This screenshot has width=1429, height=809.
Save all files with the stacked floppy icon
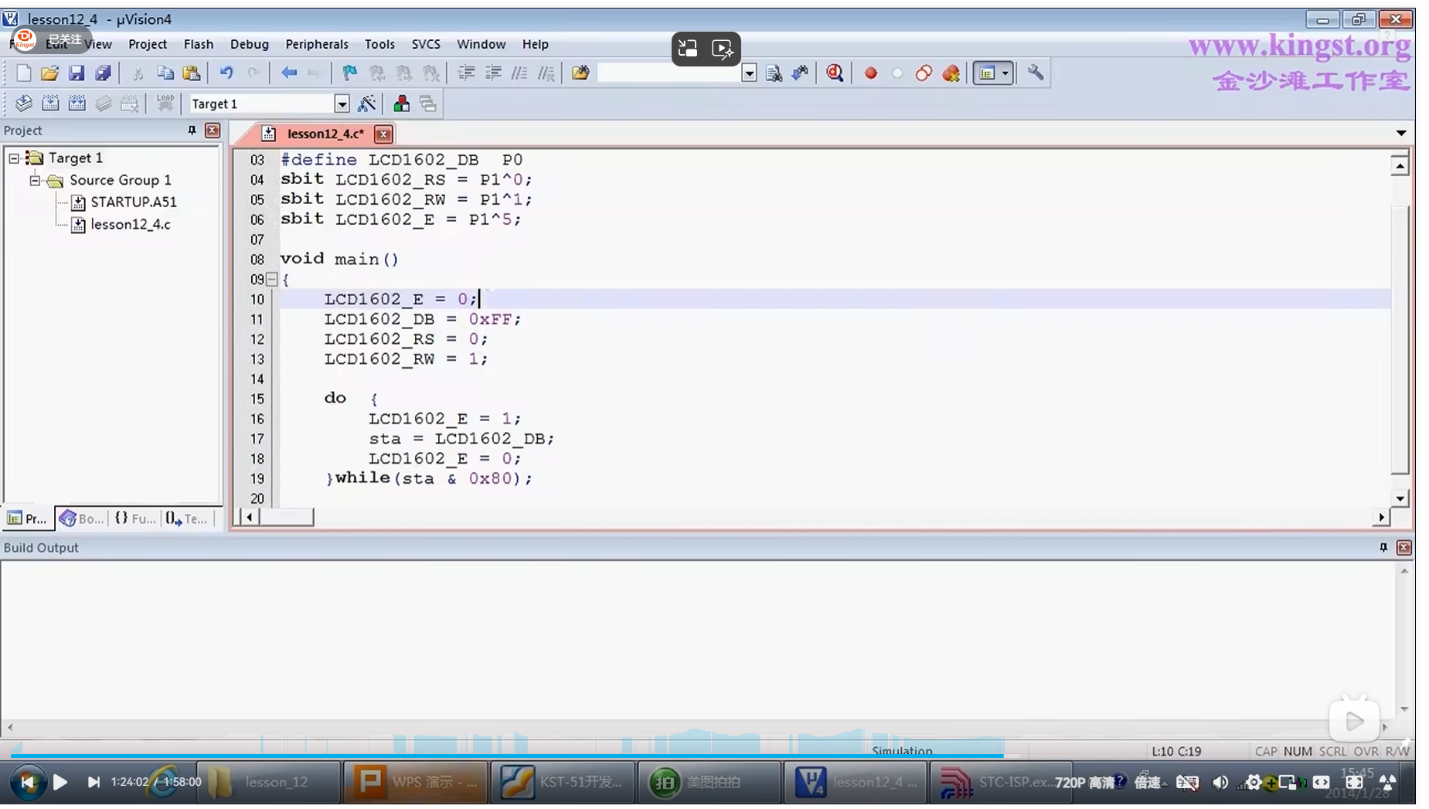(x=103, y=73)
